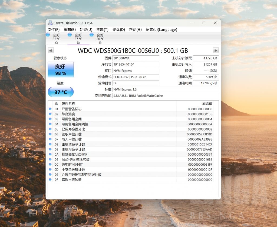Click the blue status dot beside 严重警告标志
277x227 pixels.
50,109
